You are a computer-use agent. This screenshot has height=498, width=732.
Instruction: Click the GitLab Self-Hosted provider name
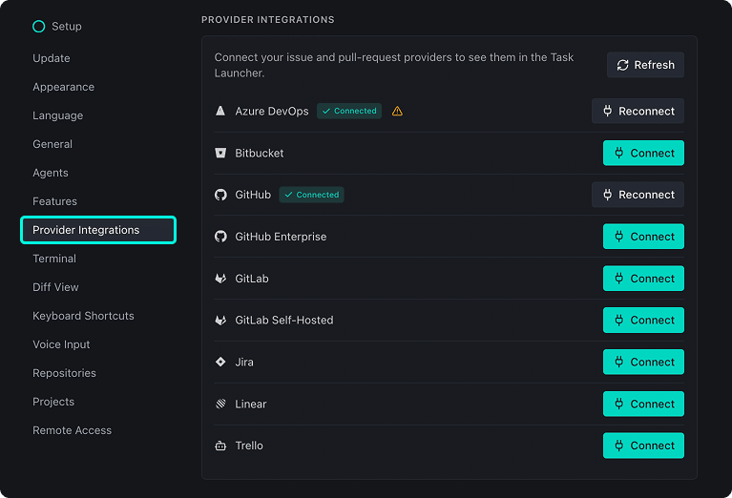click(284, 321)
